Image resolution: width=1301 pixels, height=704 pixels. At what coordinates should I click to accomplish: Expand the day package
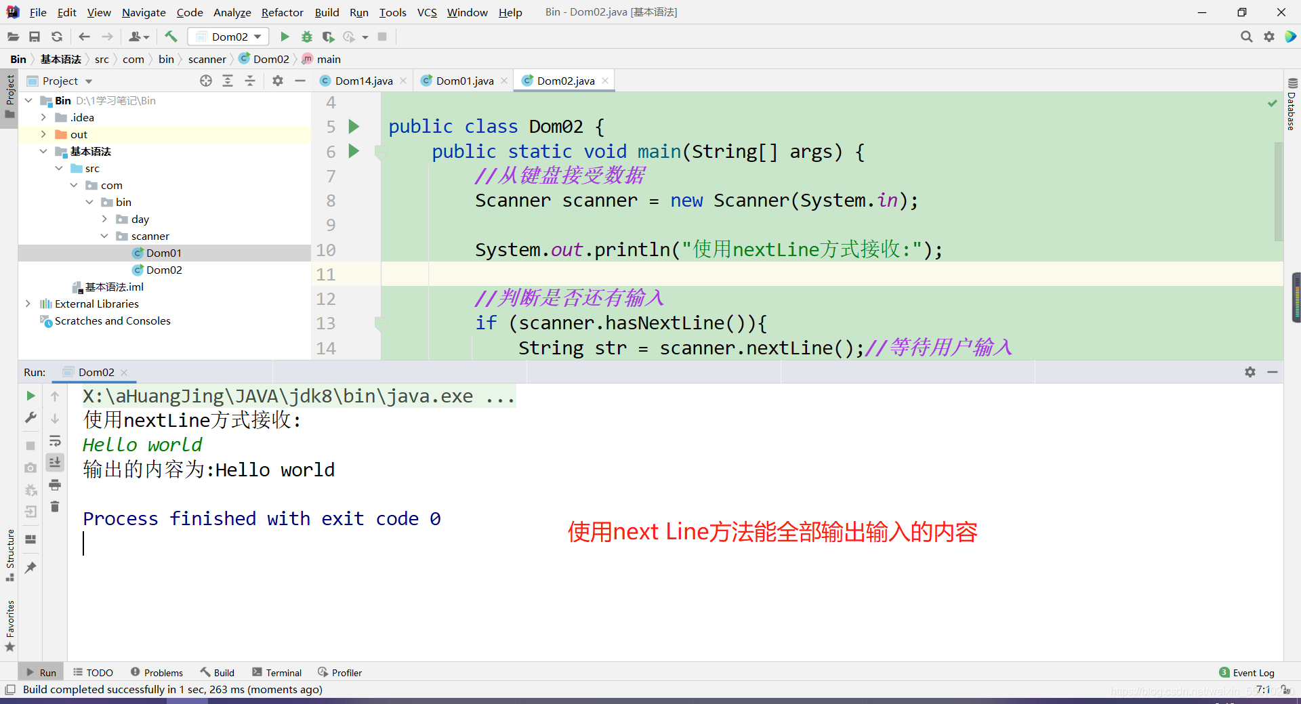pos(104,219)
